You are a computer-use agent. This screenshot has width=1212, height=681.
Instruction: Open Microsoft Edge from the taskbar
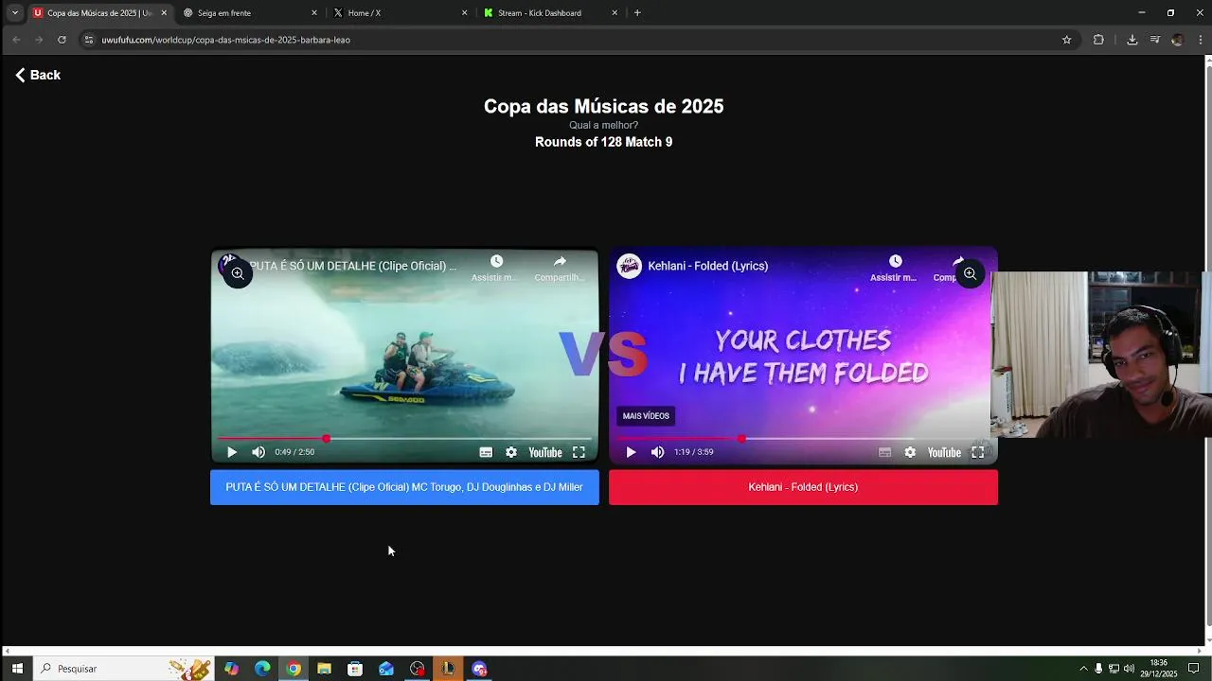[262, 669]
